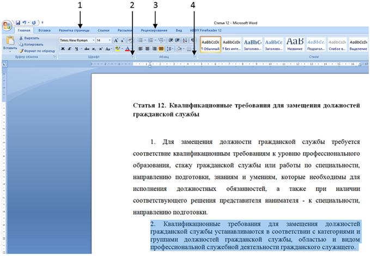The width and height of the screenshot is (370, 256).
Task: Open paste options arrow under Вставить
Action: (x=10, y=51)
